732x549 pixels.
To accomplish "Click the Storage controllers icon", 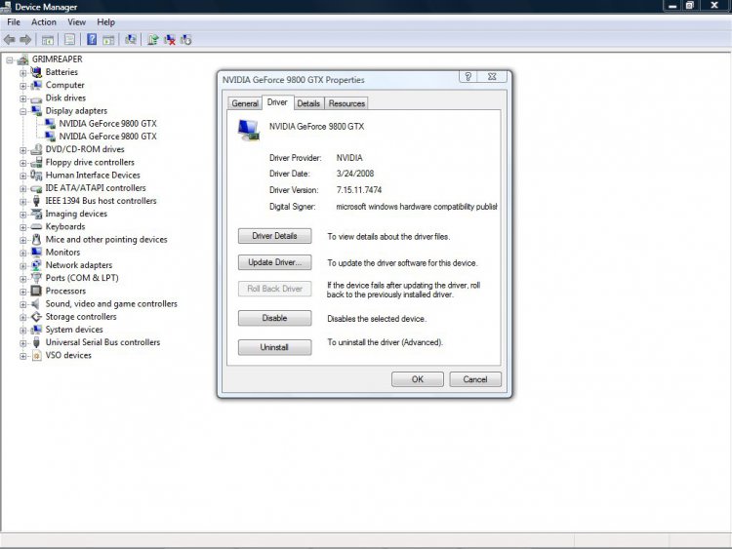I will [36, 317].
